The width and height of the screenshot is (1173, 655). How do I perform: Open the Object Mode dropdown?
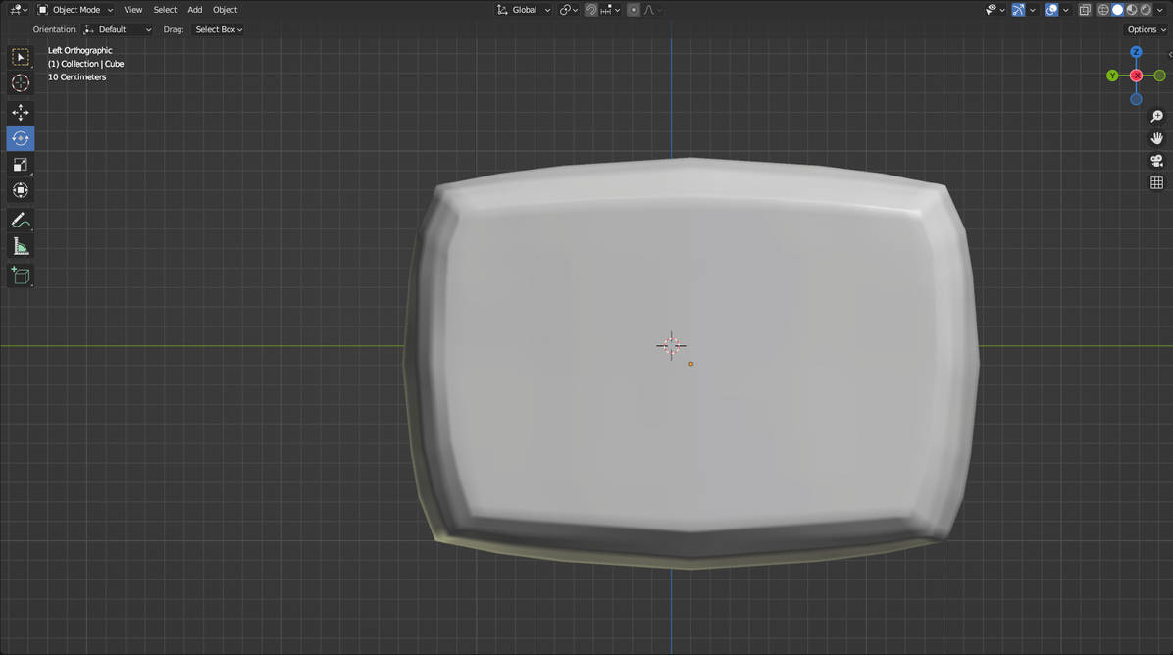[76, 10]
